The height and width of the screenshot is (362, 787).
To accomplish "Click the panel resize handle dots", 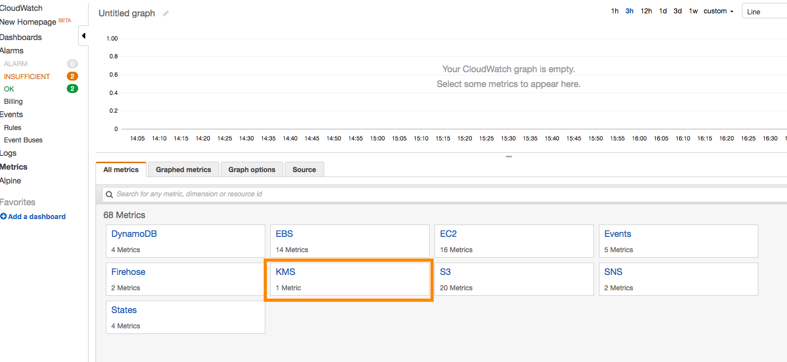I will 508,156.
